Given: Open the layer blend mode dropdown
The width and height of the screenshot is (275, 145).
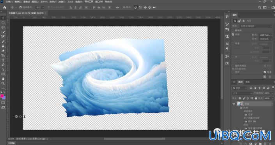Looking at the screenshot, I should [x=242, y=93].
